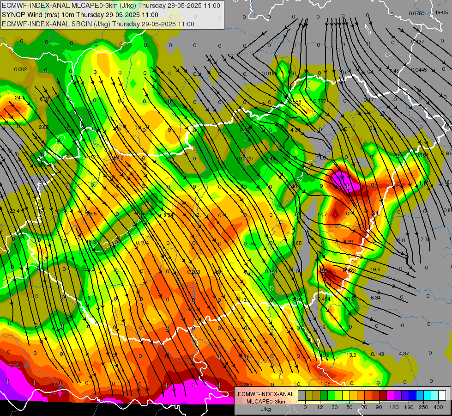Click the map value '2.48'
The height and width of the screenshot is (416, 452).
[271, 159]
